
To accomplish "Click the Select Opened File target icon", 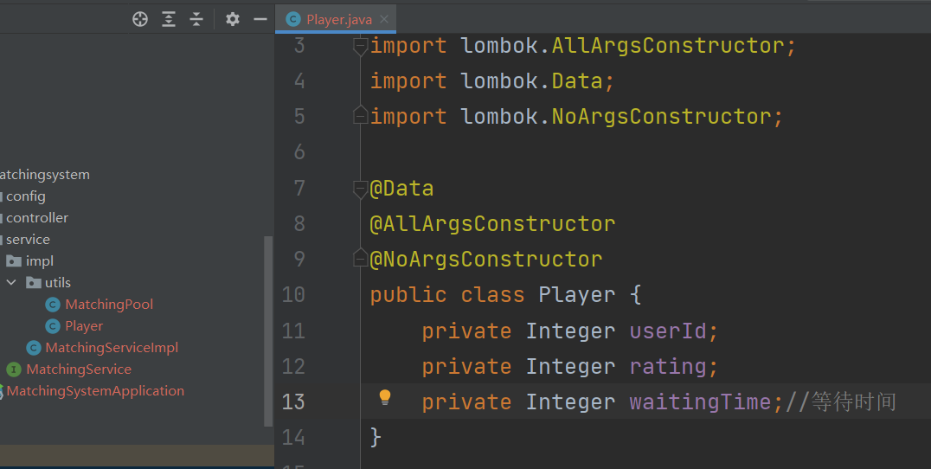I will click(x=140, y=19).
